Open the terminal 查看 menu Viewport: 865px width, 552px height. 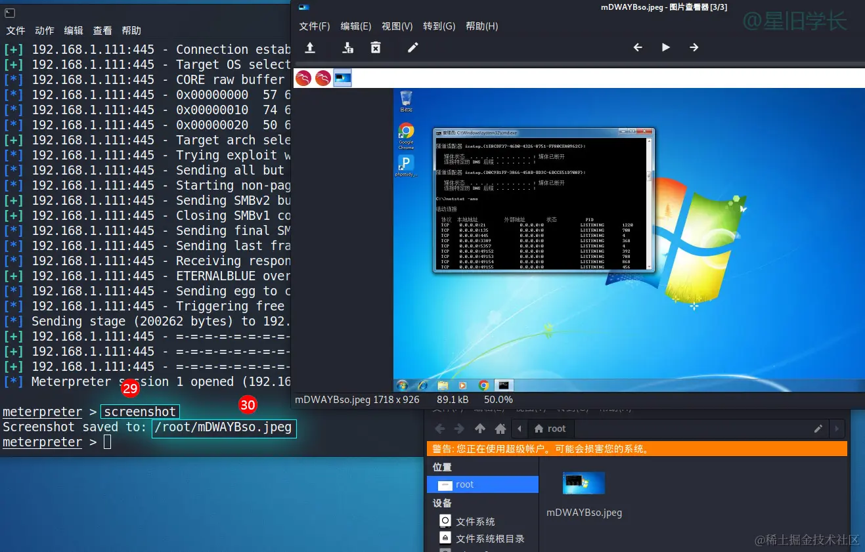(102, 31)
